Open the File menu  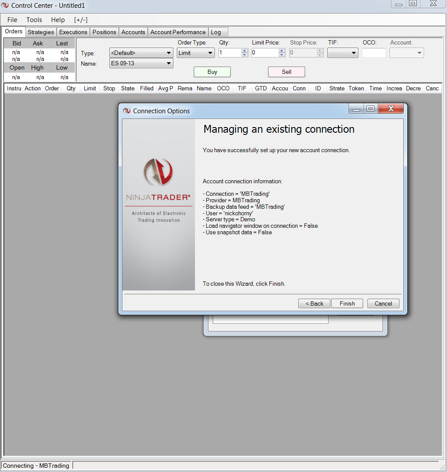[13, 20]
